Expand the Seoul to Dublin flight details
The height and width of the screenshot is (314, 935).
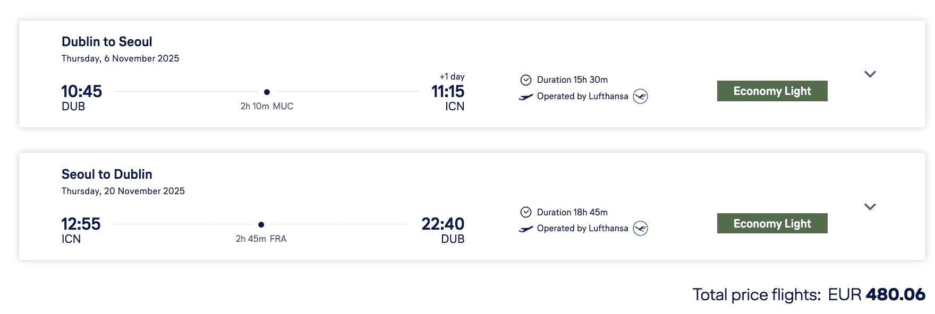coord(870,207)
